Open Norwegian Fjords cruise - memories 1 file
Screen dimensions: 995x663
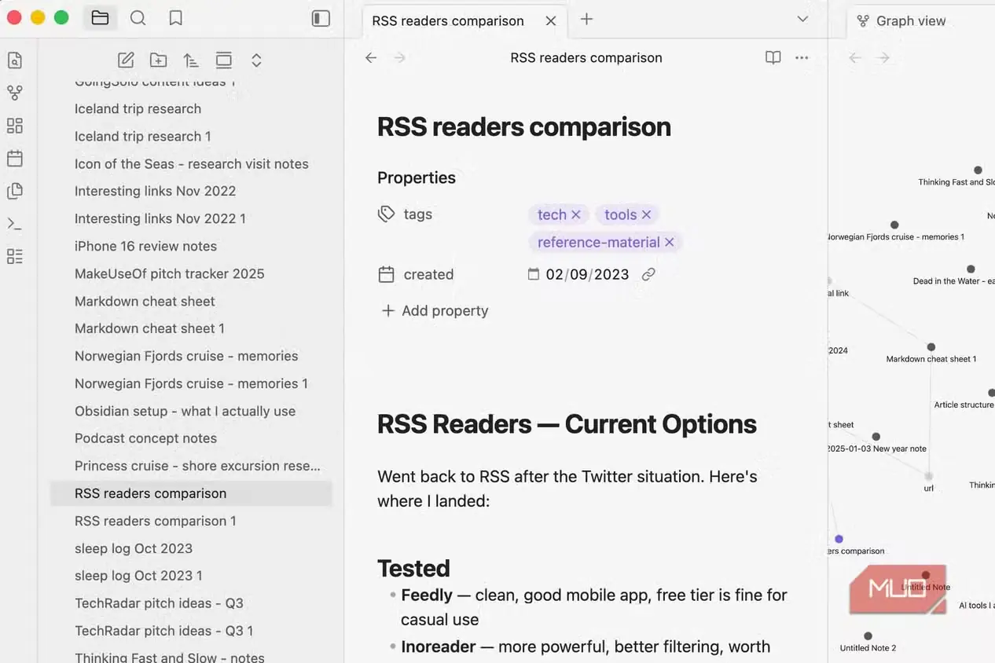click(x=191, y=383)
